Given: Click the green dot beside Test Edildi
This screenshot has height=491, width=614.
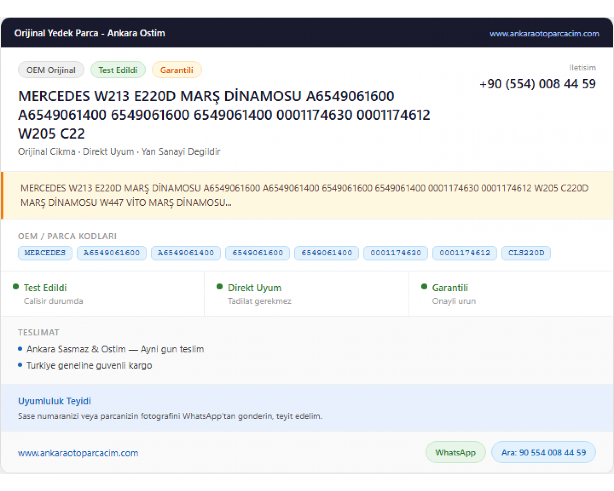Looking at the screenshot, I should coord(16,287).
